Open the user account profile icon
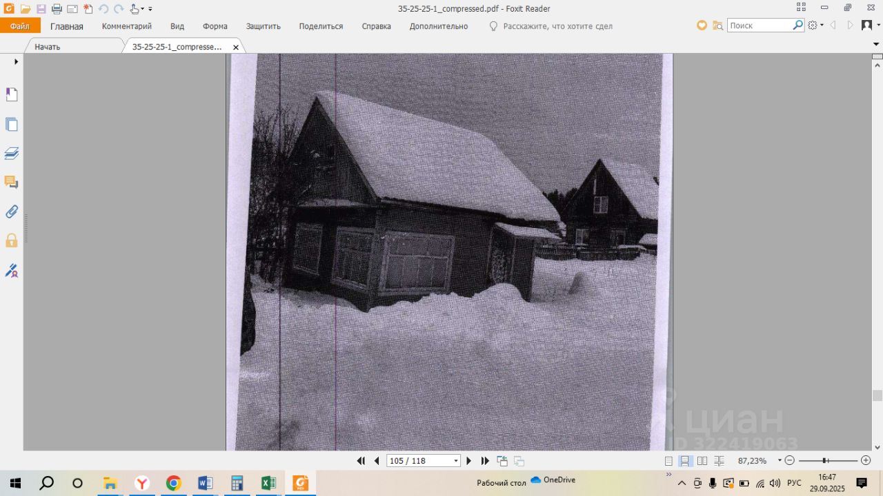 tap(867, 25)
